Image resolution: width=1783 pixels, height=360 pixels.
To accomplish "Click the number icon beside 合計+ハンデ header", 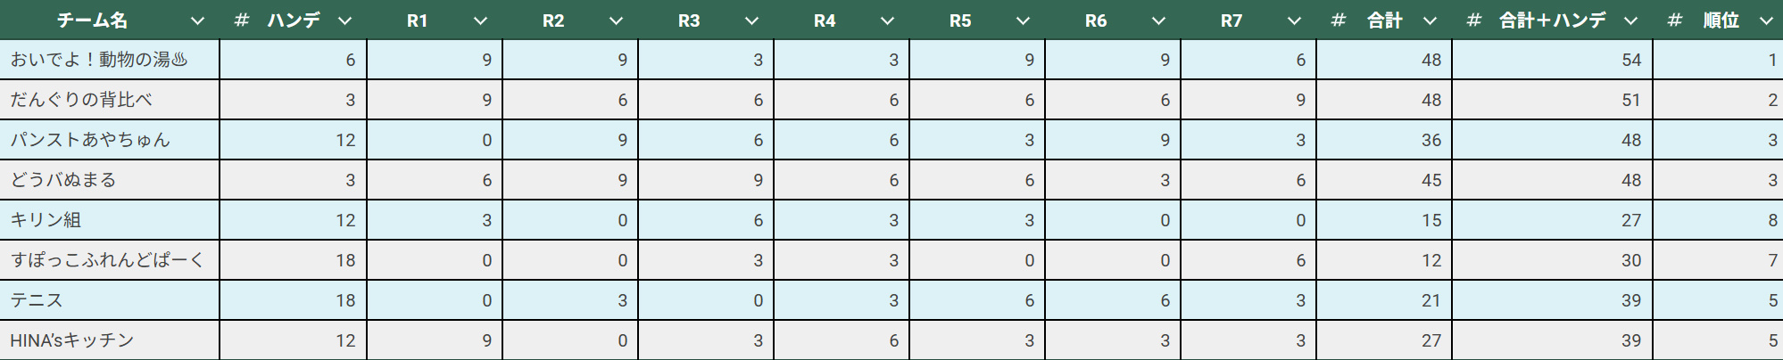I will pos(1474,20).
